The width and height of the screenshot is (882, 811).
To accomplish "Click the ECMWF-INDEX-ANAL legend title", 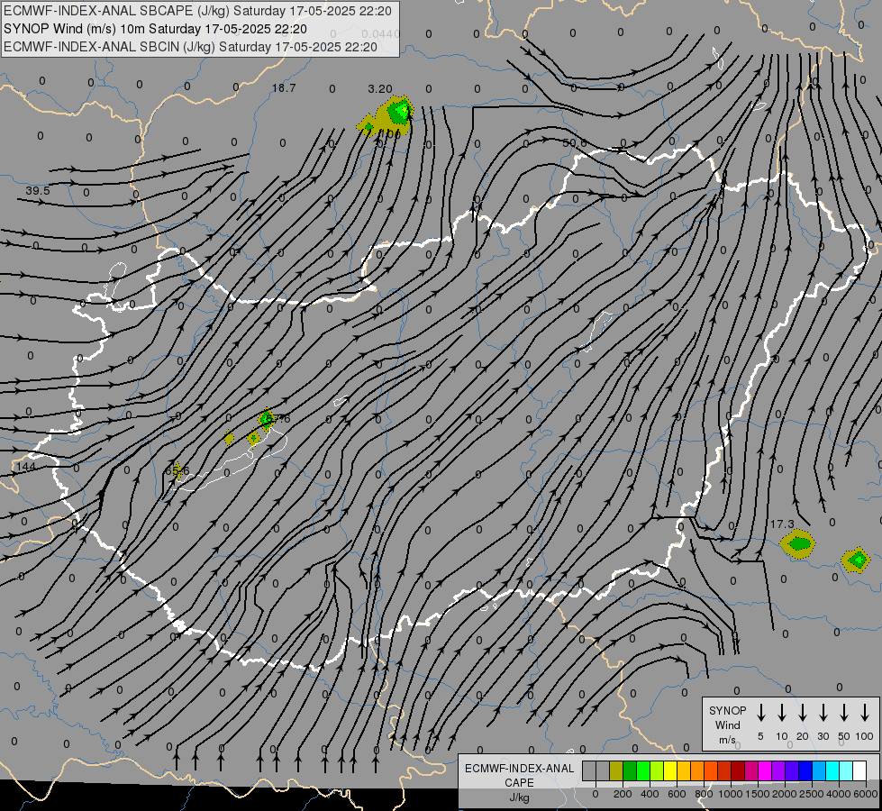I will [519, 769].
